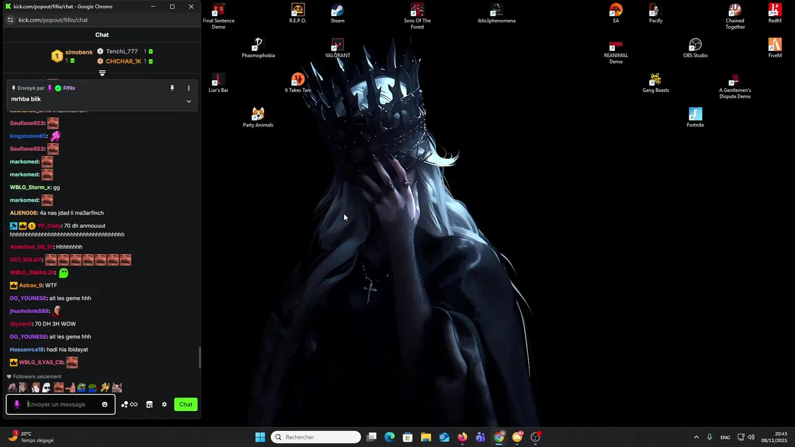
Task: Click the clapping hands quick emote
Action: point(105,387)
